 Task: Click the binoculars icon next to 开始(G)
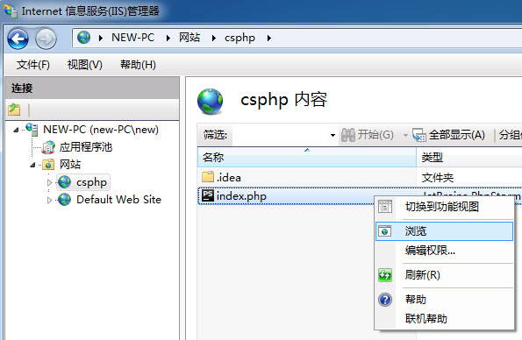[x=348, y=135]
